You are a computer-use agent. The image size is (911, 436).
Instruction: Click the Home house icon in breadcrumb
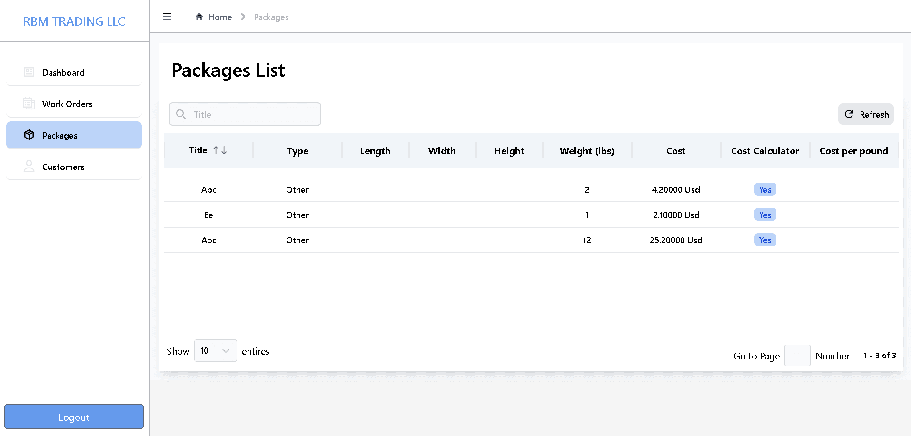point(199,17)
